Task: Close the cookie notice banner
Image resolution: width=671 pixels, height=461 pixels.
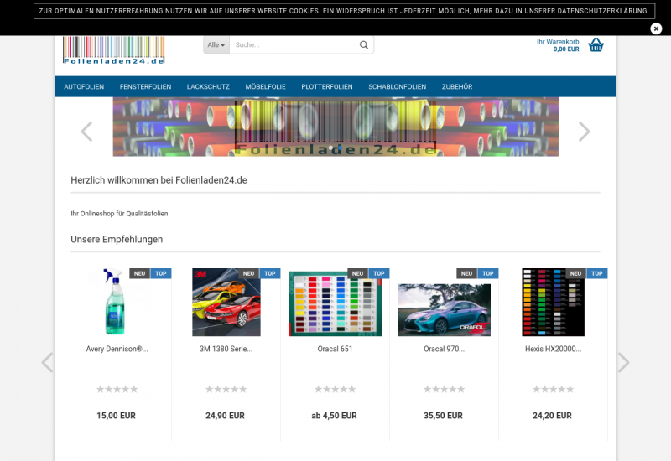Action: tap(656, 28)
